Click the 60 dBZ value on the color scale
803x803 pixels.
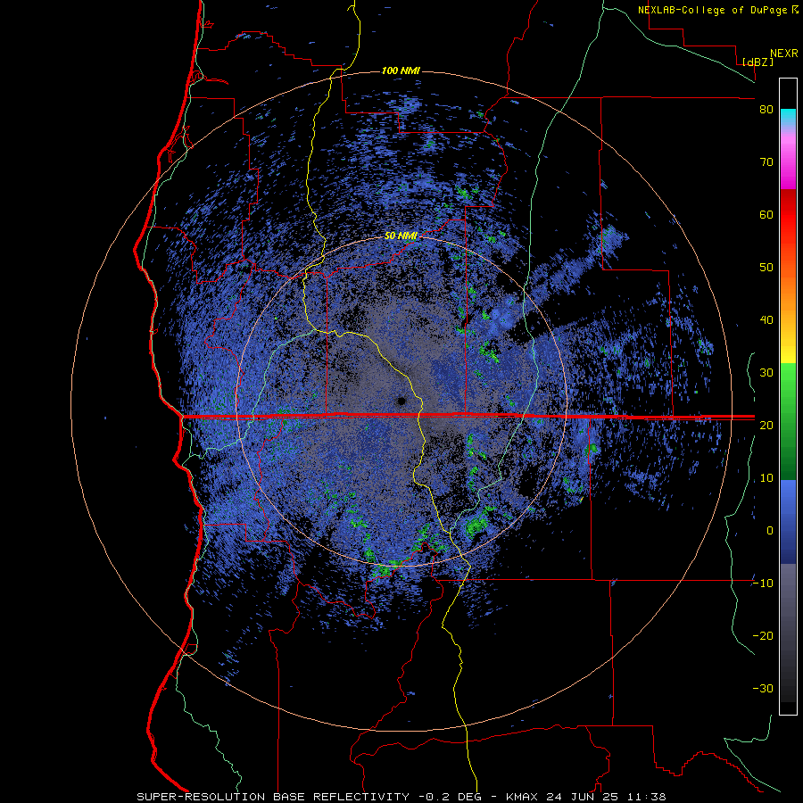(x=766, y=214)
